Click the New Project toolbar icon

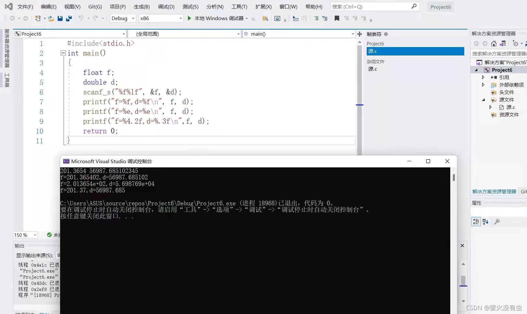[x=38, y=18]
